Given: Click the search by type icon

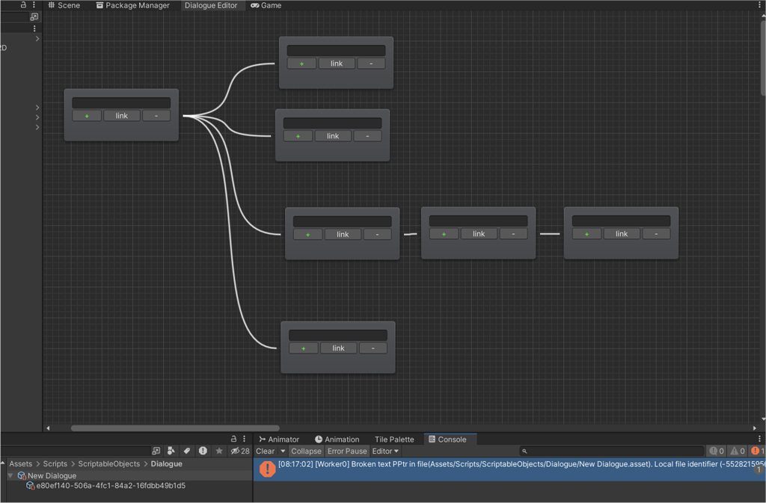Looking at the screenshot, I should (x=171, y=451).
